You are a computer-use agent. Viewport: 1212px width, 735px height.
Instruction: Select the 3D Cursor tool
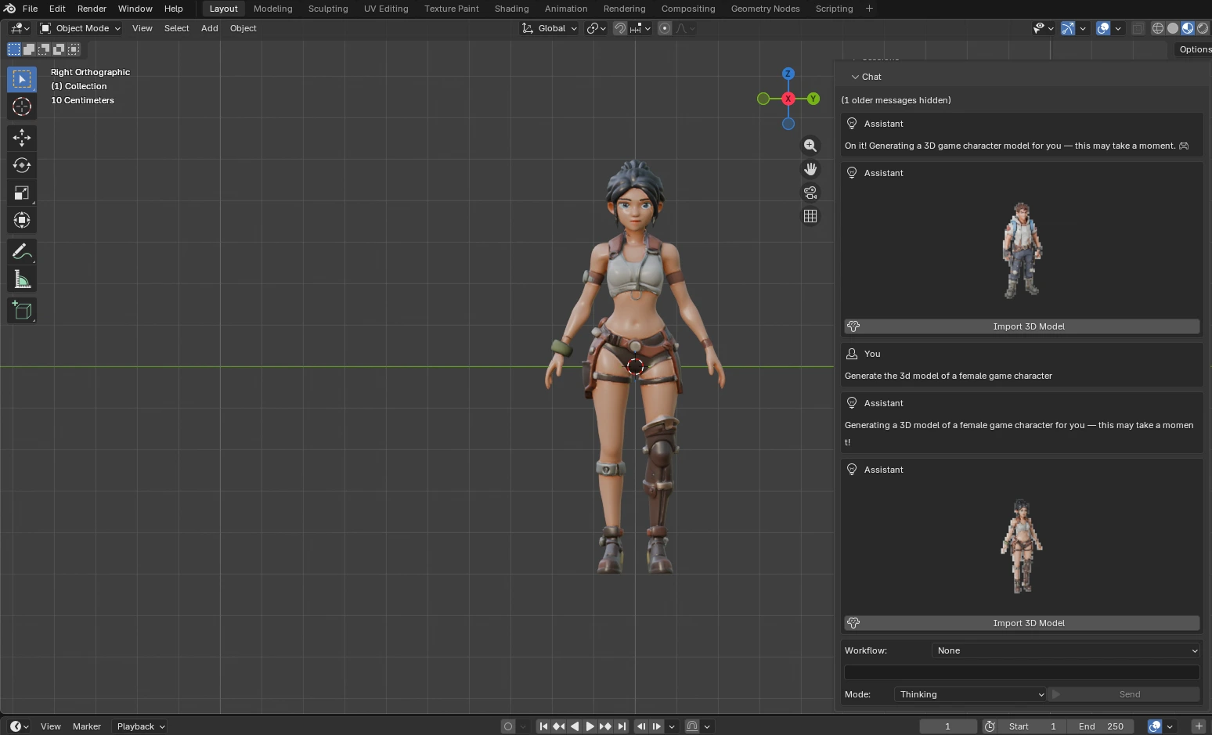click(22, 106)
